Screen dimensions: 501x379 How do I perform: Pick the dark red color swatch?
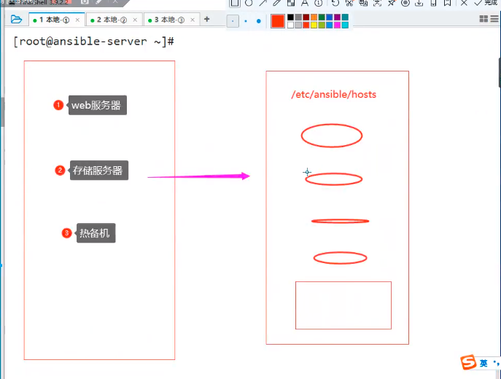[306, 17]
